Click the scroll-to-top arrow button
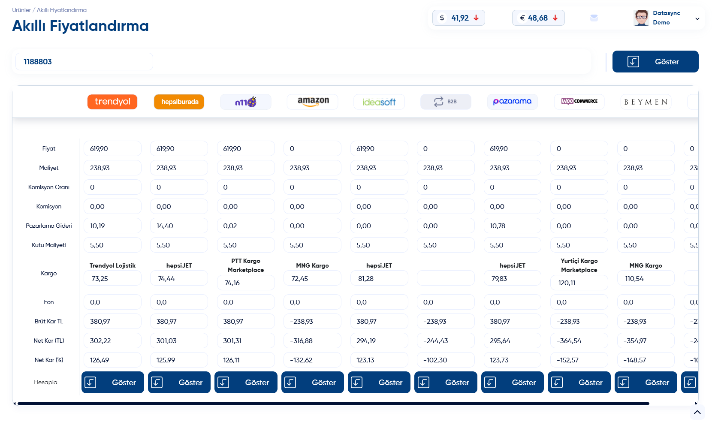This screenshot has height=428, width=712. 697,413
